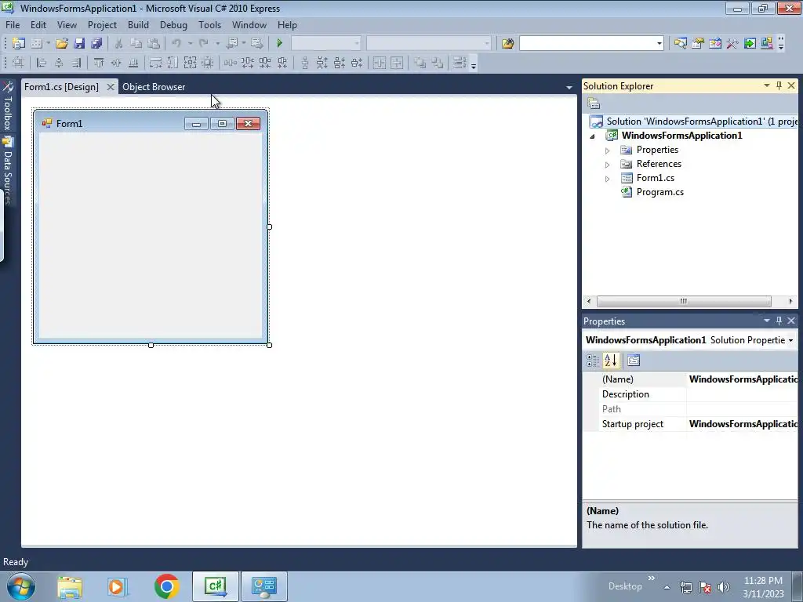Click the Make Same Size icon
Screen dimensions: 803x602
[190, 63]
